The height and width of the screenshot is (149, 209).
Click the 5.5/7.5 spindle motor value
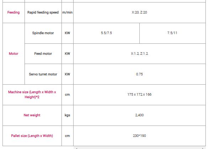pos(106,33)
